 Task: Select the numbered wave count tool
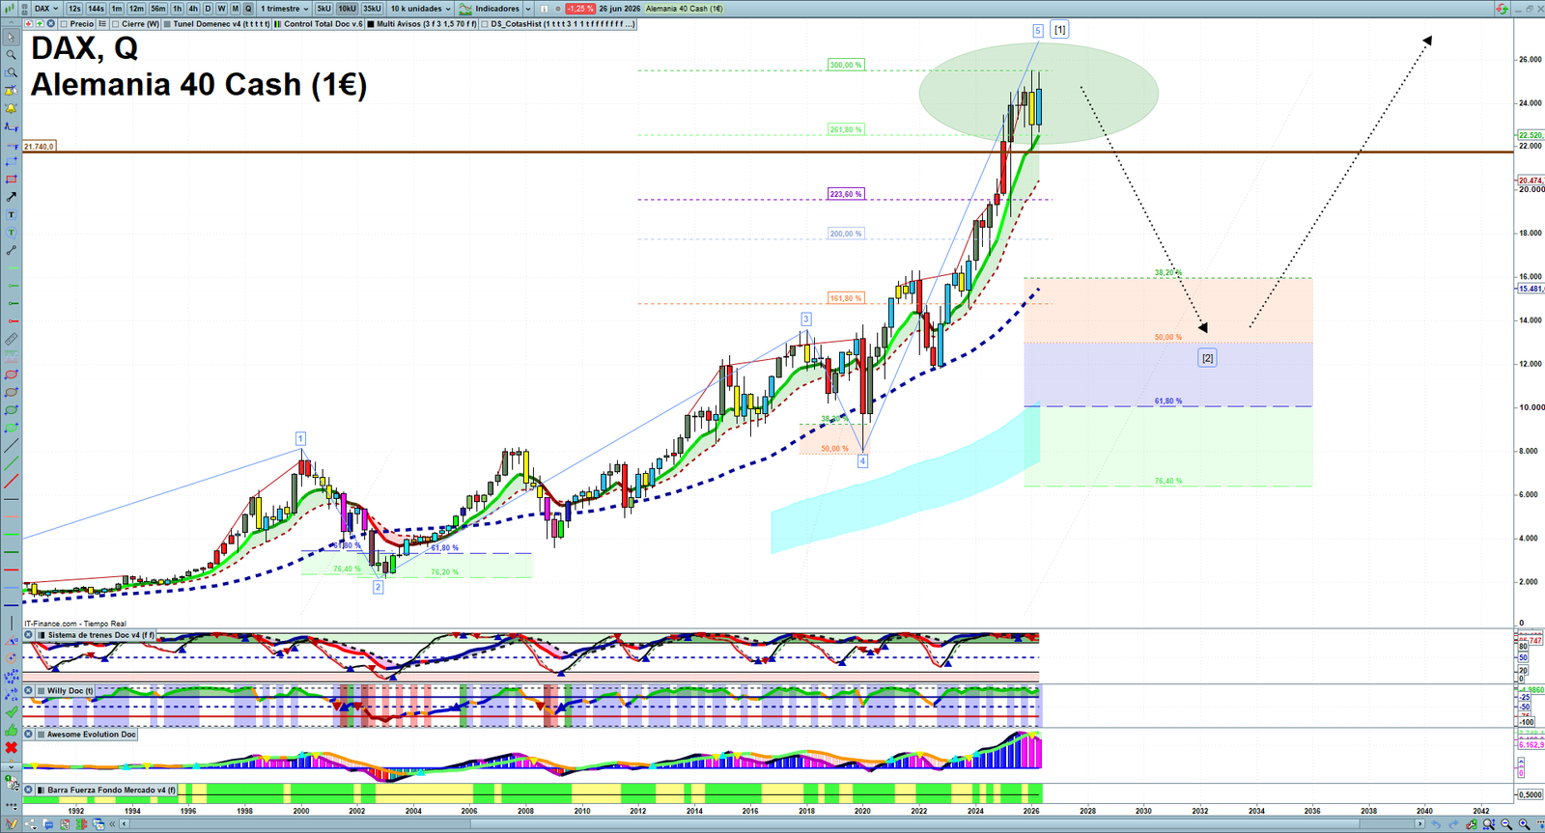[x=12, y=677]
